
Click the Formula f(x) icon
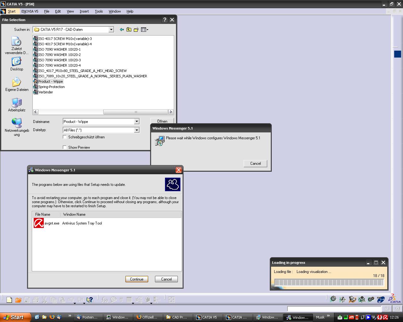pos(105,300)
